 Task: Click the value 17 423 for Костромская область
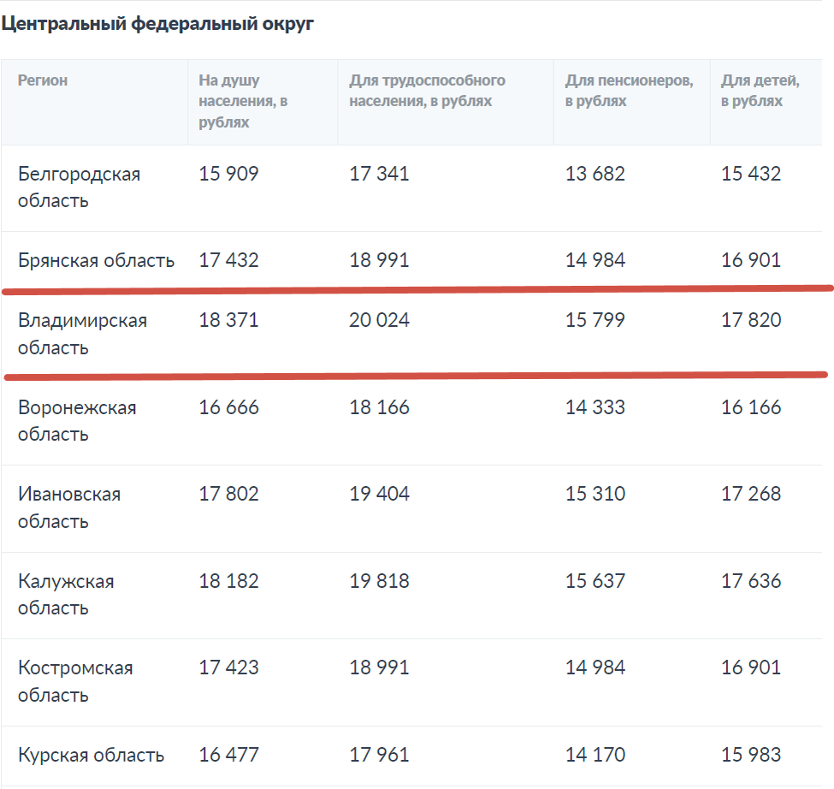(228, 667)
